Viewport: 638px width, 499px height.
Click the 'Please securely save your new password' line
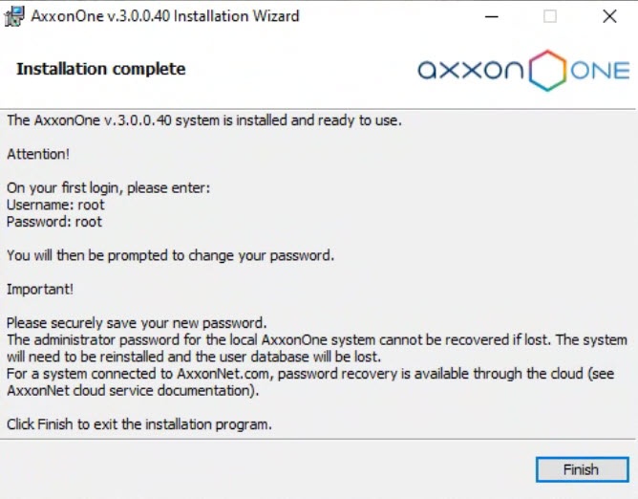click(x=137, y=322)
